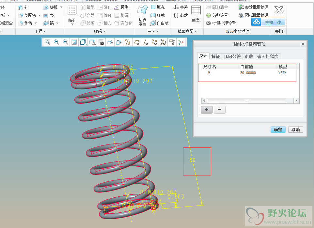Expand the 筋 dropdown arrow
Image resolution: width=314 pixels, height=228 pixels.
[x=57, y=23]
